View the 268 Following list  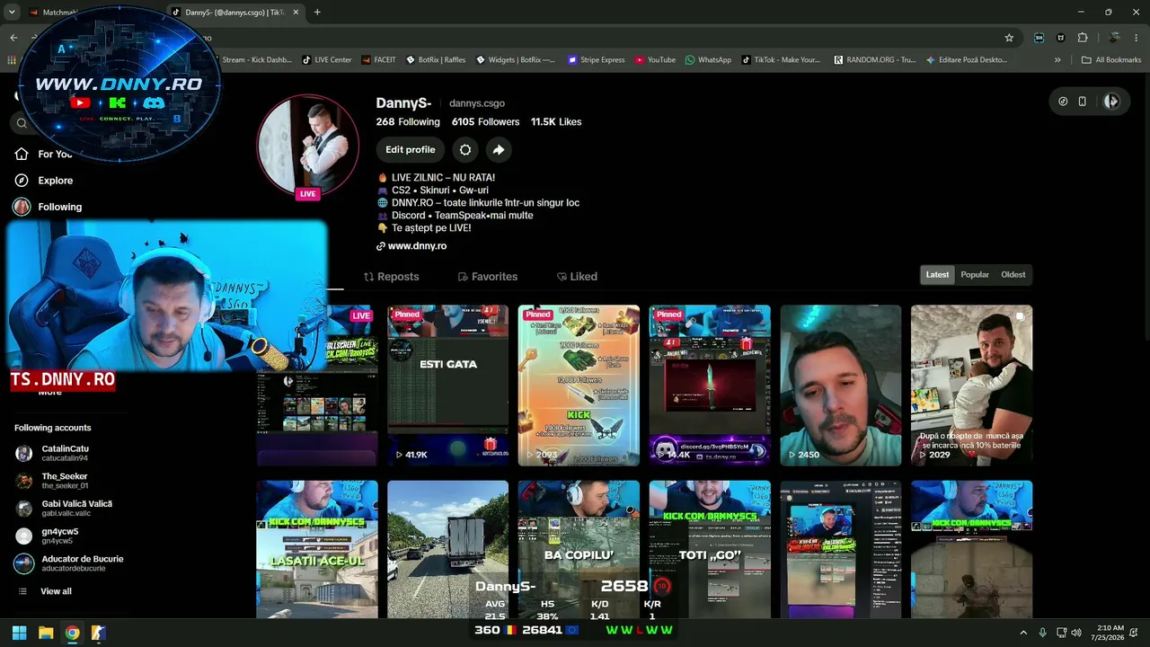(x=408, y=122)
